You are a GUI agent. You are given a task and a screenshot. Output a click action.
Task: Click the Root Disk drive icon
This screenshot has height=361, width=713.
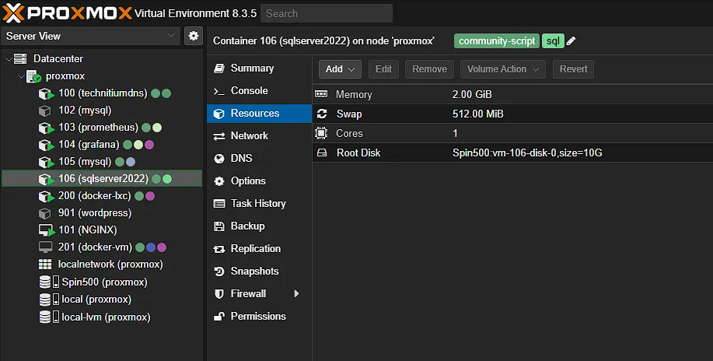click(x=321, y=153)
